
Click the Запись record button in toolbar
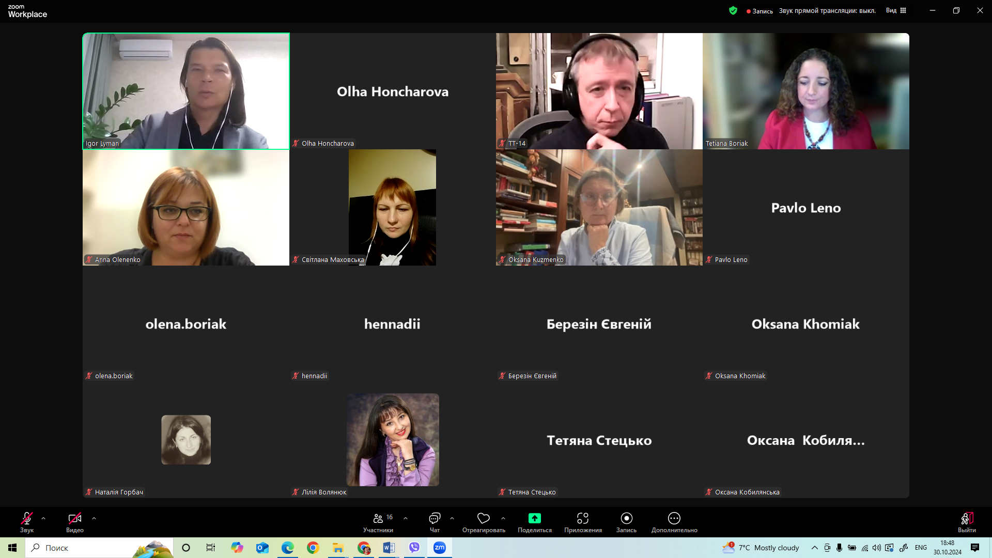(x=626, y=522)
